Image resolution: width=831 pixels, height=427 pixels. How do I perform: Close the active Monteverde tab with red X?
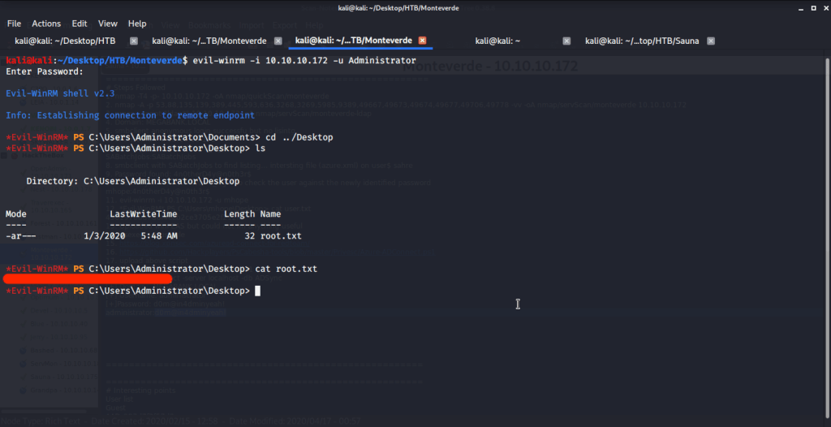(x=422, y=41)
